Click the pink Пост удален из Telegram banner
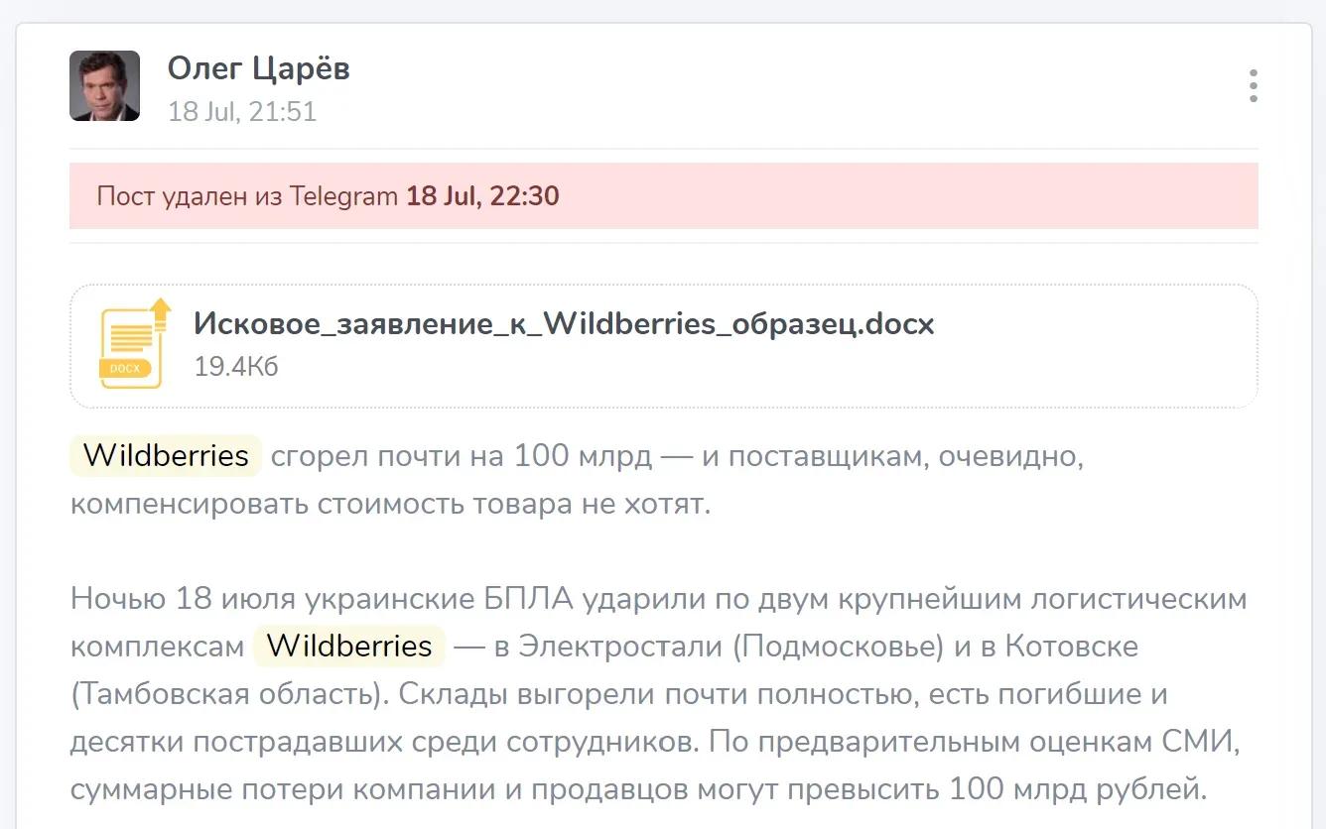This screenshot has width=1326, height=829. point(664,196)
